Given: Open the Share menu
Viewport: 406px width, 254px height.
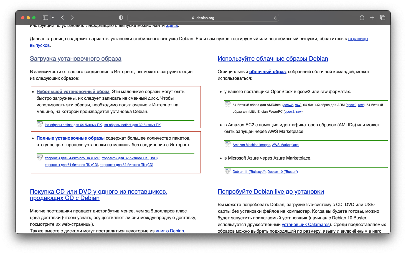Looking at the screenshot, I should [x=362, y=18].
